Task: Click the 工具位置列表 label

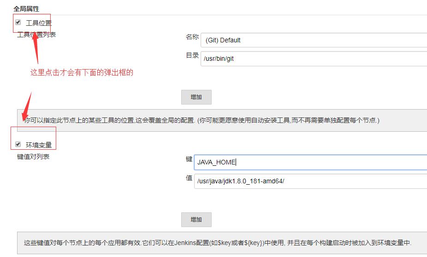Action: [36, 35]
